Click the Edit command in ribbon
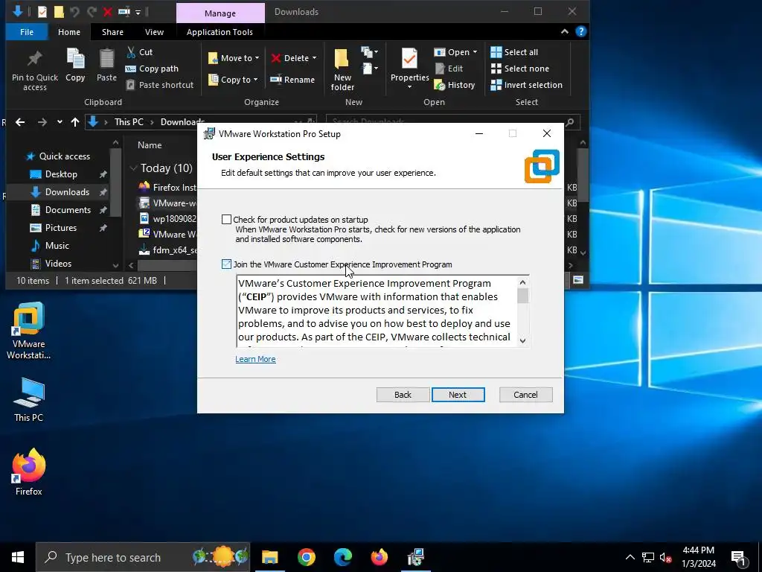Image resolution: width=762 pixels, height=572 pixels. [449, 69]
